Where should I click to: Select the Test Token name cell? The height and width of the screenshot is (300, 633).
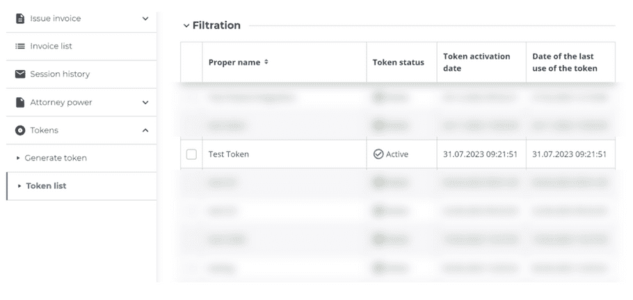tap(229, 154)
